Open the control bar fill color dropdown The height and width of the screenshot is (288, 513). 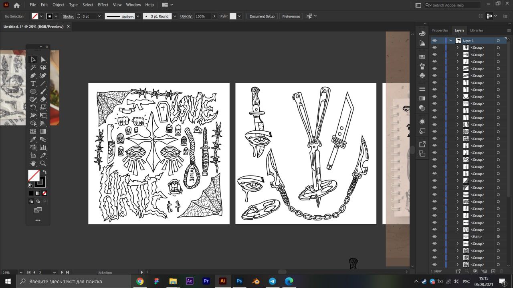(x=41, y=16)
